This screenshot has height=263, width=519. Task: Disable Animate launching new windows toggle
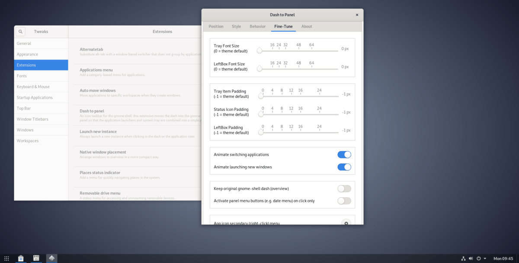[x=344, y=167]
